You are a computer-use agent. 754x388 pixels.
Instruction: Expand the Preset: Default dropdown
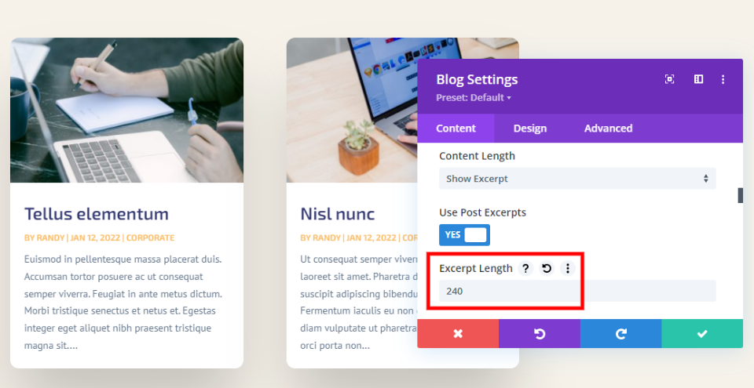click(x=473, y=97)
